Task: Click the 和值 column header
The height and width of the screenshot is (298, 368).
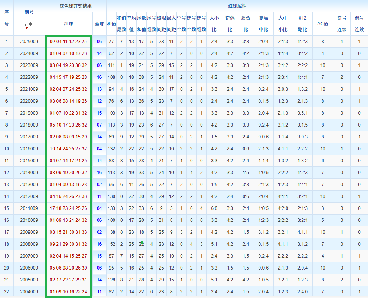Action: pos(111,23)
